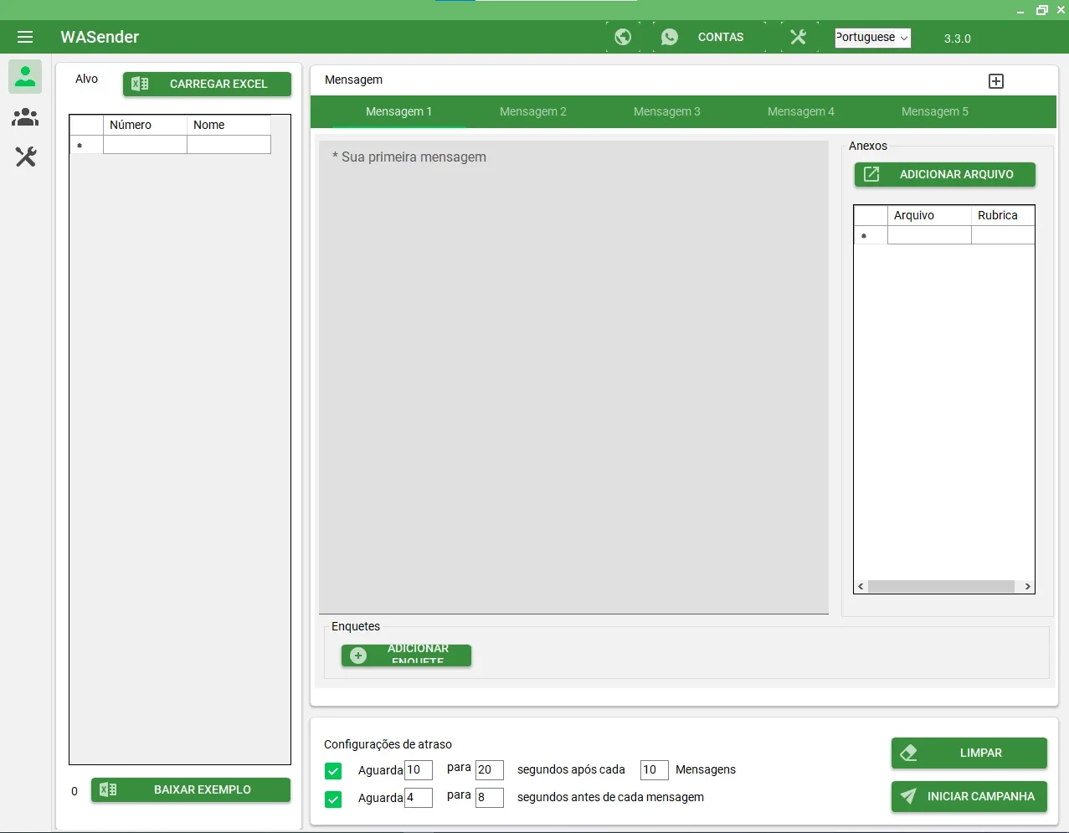
Task: Toggle the delay-after-messages checkbox
Action: click(333, 771)
